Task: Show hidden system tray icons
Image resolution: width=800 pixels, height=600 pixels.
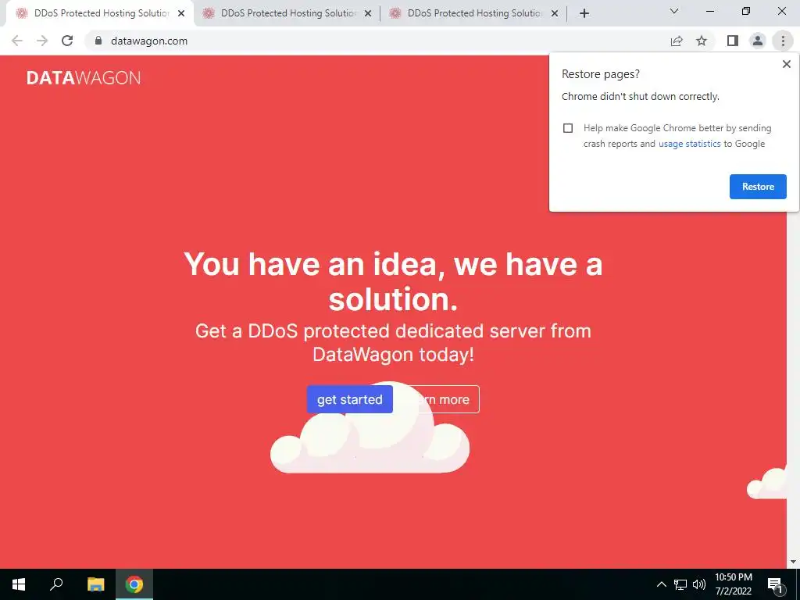Action: (x=661, y=584)
